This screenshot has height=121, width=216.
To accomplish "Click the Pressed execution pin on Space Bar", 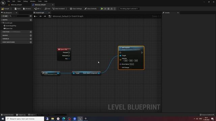I will tap(69, 52).
